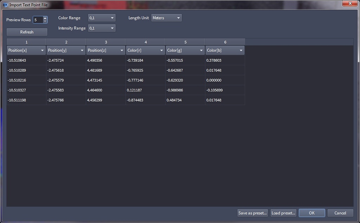Open the Color[r] column mapping dropdown
This screenshot has width=360, height=223.
(161, 50)
